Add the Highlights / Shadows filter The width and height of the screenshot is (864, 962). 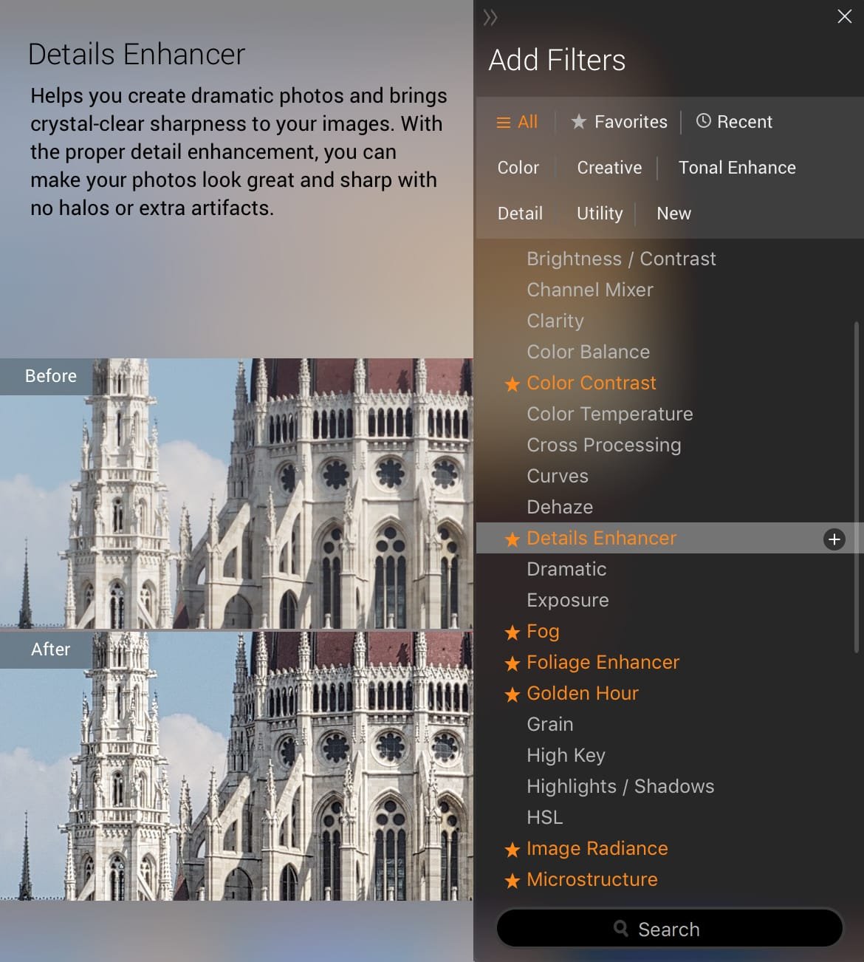coord(620,786)
